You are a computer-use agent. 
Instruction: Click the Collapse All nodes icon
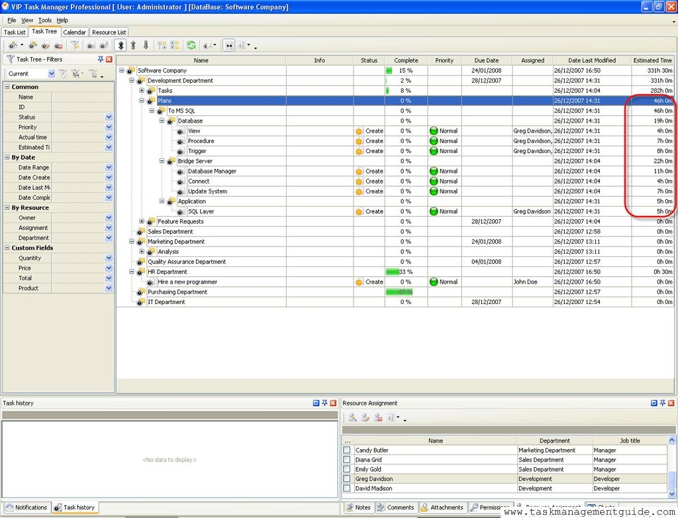pos(175,45)
